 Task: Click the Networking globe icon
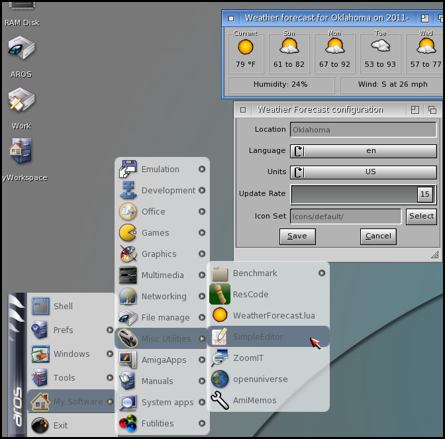click(x=128, y=296)
